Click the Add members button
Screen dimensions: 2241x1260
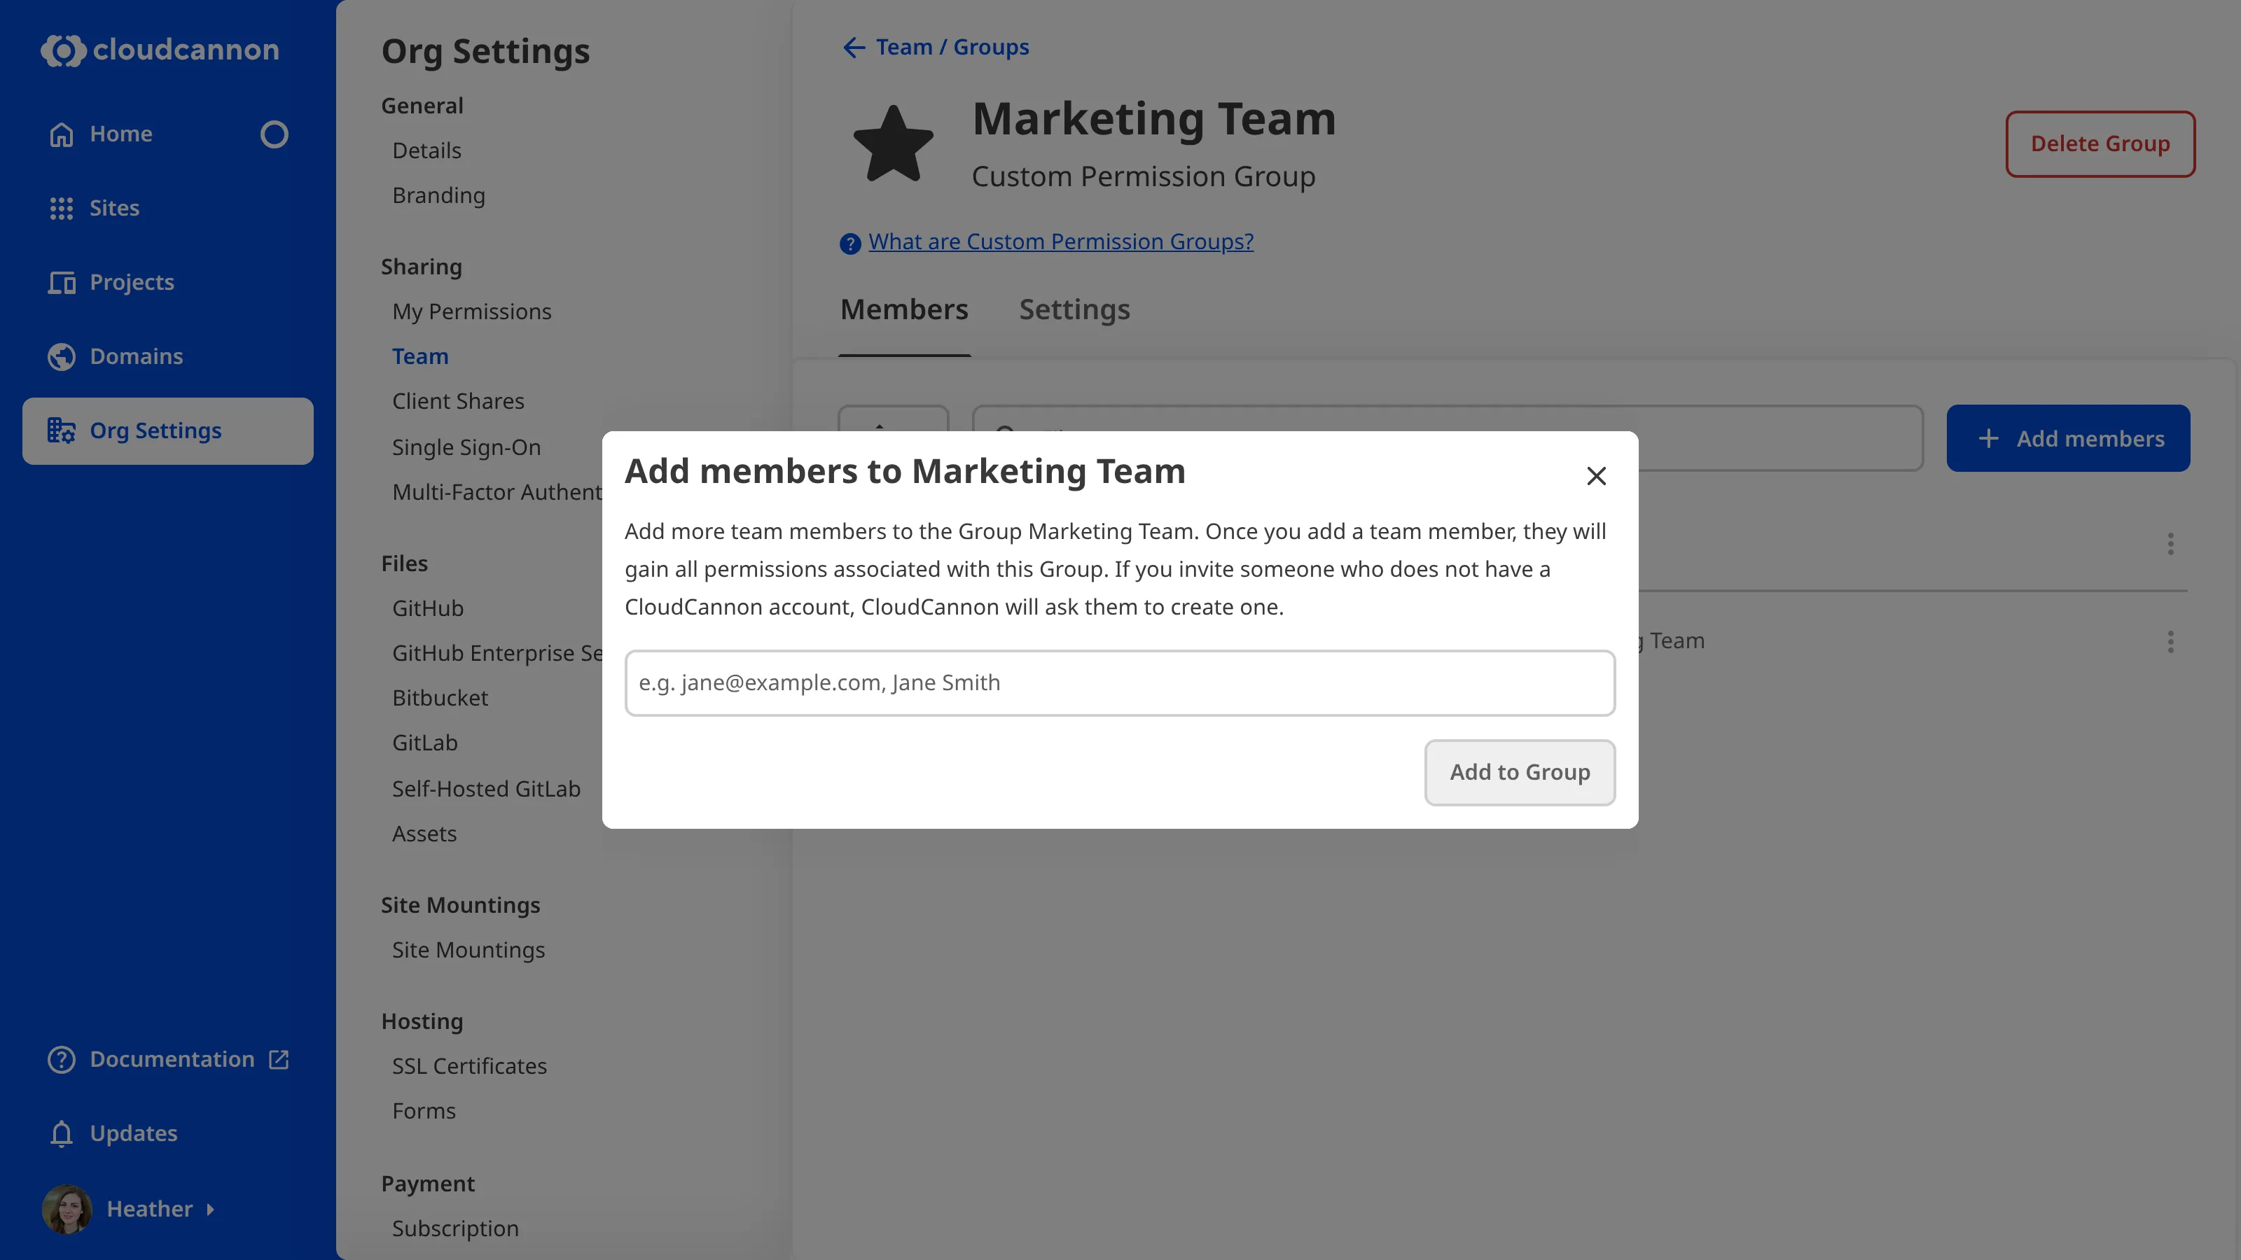click(x=2068, y=438)
